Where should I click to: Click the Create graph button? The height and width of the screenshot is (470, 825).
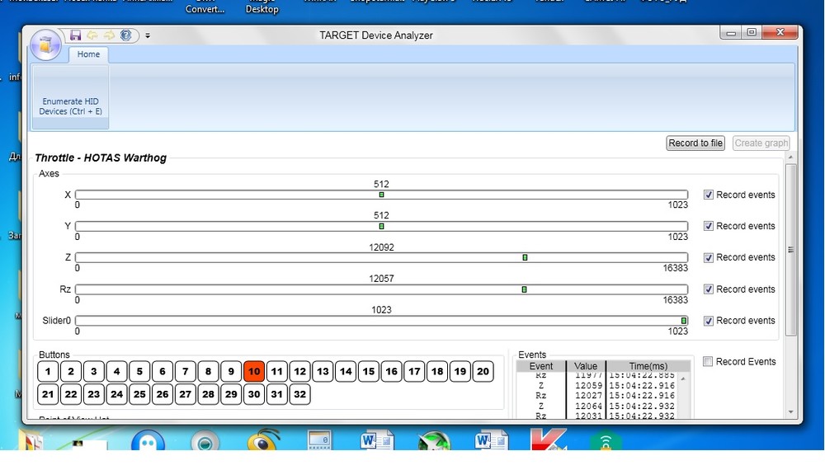[761, 143]
